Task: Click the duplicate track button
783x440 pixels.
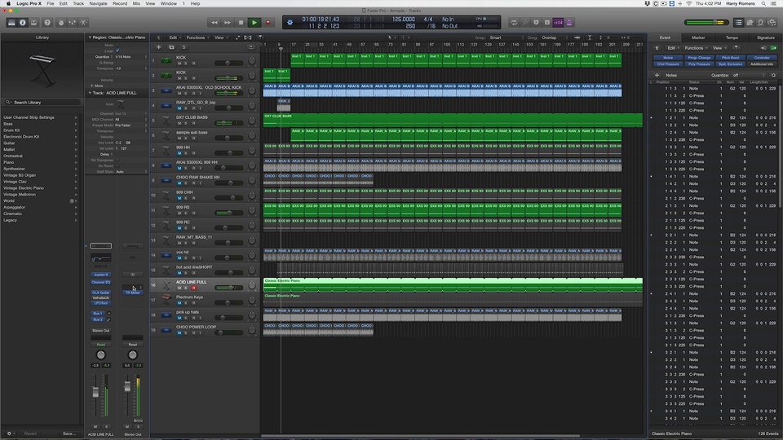Action: (x=171, y=47)
